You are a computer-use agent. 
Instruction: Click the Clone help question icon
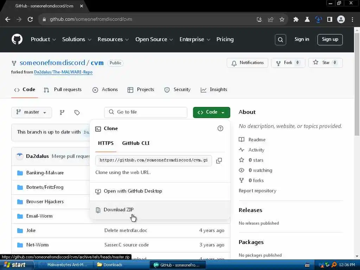point(220,128)
